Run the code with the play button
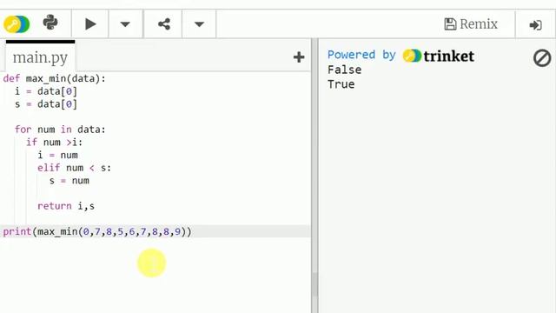 (x=90, y=24)
